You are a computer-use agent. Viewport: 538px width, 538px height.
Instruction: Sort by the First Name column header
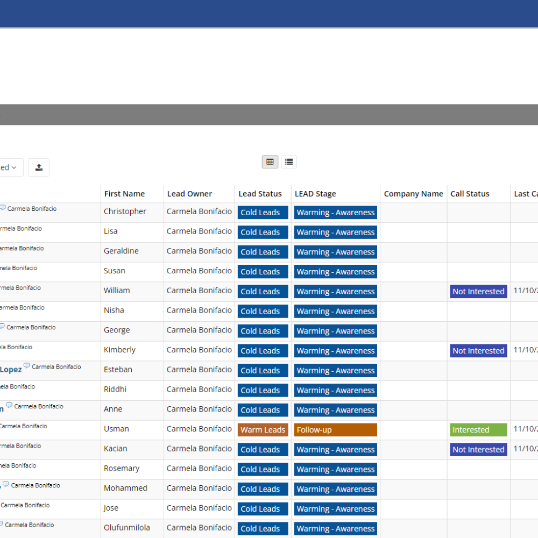(125, 194)
